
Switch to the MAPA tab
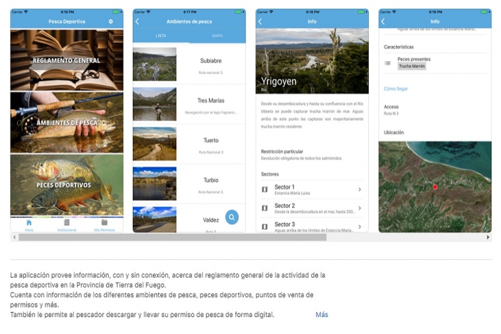point(217,36)
